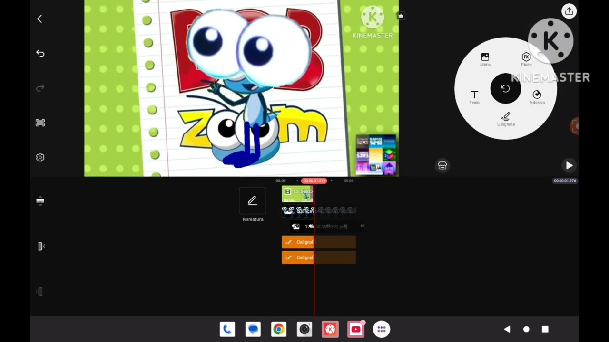Screen dimensions: 609x342
Task: Export the project with share icon
Action: (x=569, y=11)
